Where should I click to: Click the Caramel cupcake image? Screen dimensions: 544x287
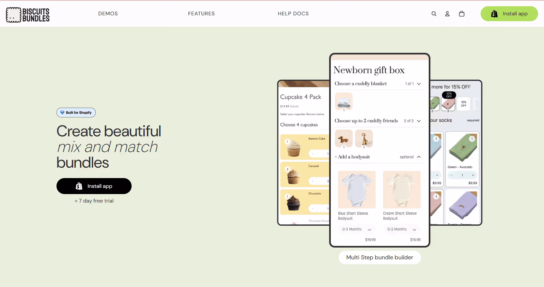293,176
